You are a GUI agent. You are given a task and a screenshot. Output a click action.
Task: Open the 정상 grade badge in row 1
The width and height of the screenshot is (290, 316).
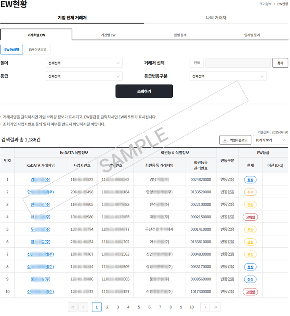(x=250, y=179)
